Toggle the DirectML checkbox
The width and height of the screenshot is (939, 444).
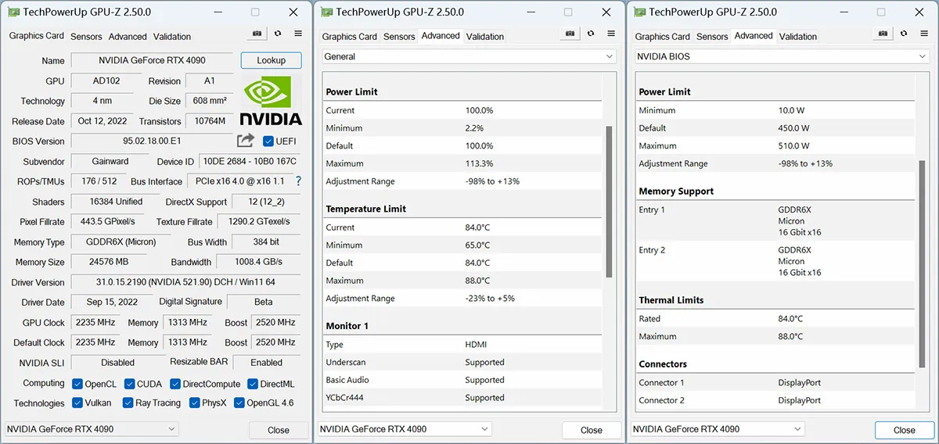tap(253, 384)
